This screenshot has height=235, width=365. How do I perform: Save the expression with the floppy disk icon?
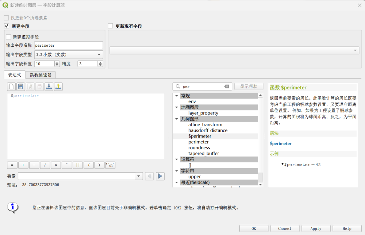point(21,86)
